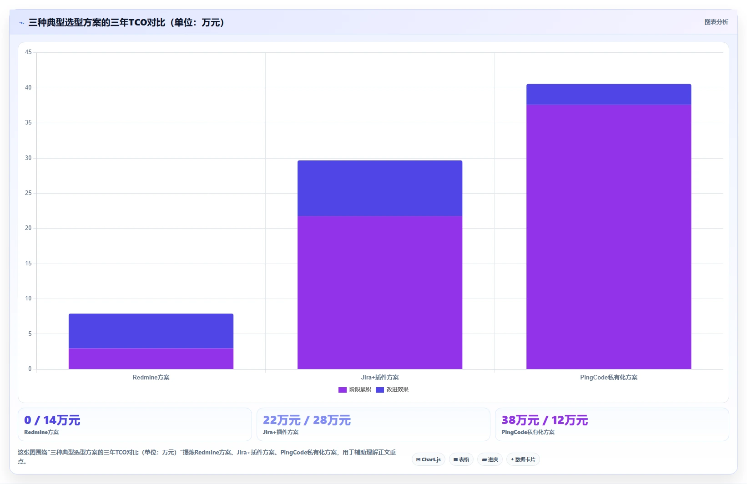The width and height of the screenshot is (747, 484).
Task: Click the PingCode私有化方案 axis label
Action: point(609,377)
